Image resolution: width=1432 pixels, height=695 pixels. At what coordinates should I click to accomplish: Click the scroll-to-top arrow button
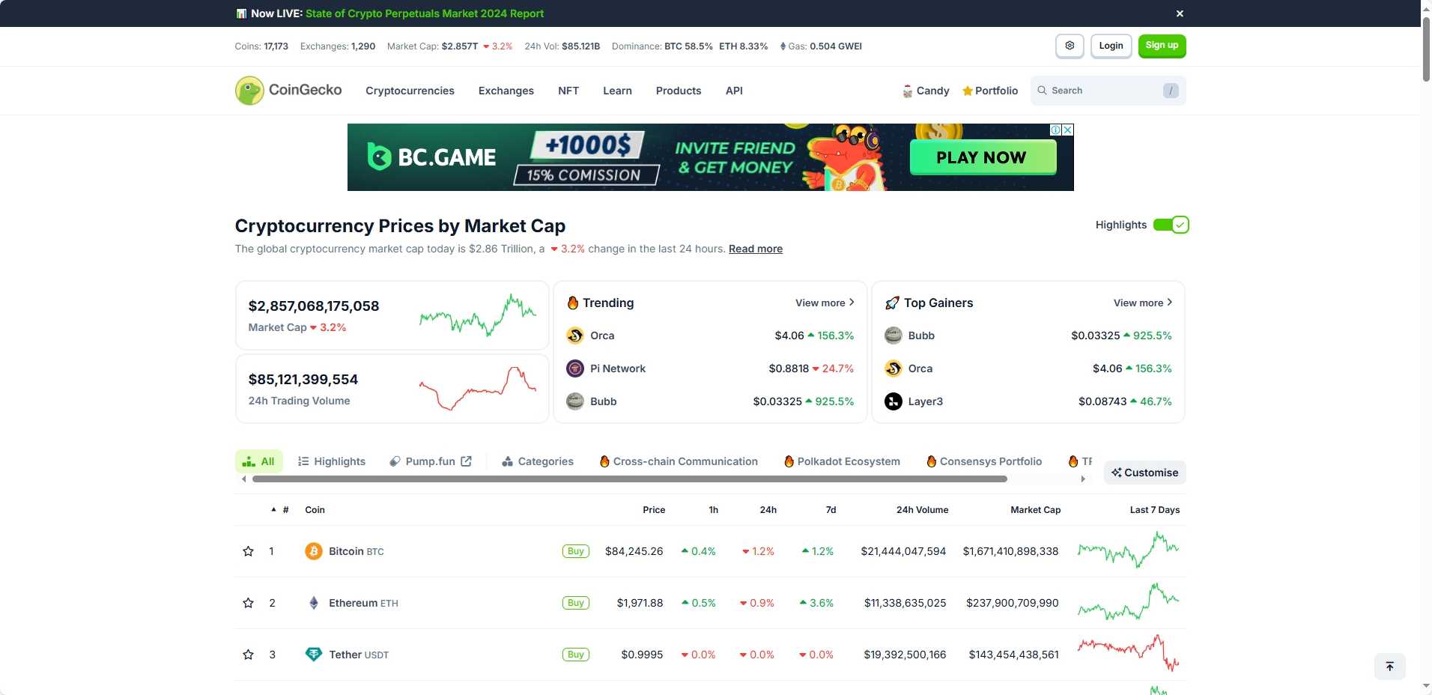[1390, 666]
